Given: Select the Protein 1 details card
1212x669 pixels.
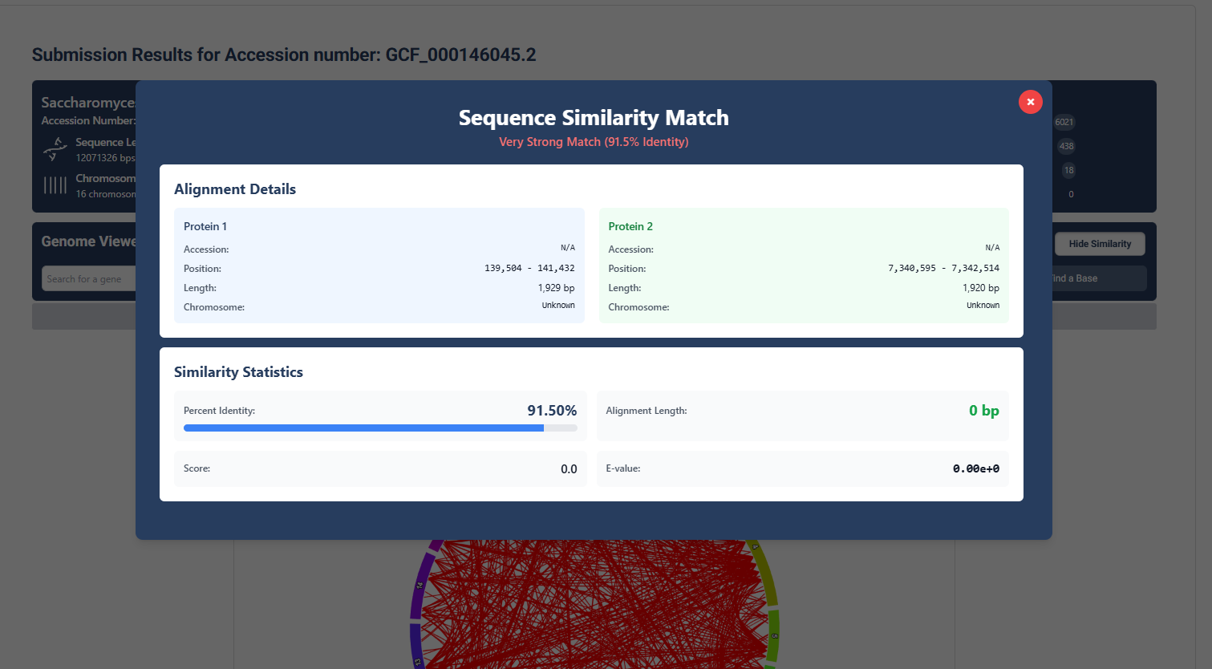Looking at the screenshot, I should coord(379,265).
